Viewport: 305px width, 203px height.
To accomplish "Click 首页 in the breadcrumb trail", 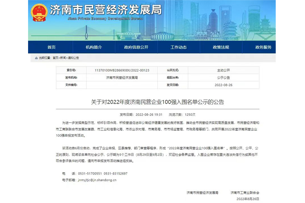I will click(55, 58).
